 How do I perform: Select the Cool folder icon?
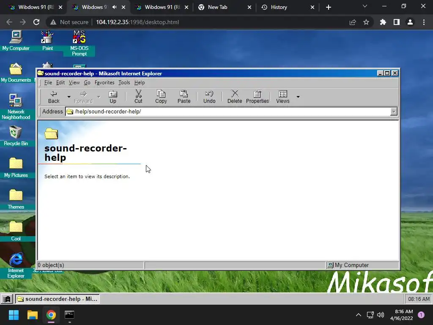[x=16, y=231]
